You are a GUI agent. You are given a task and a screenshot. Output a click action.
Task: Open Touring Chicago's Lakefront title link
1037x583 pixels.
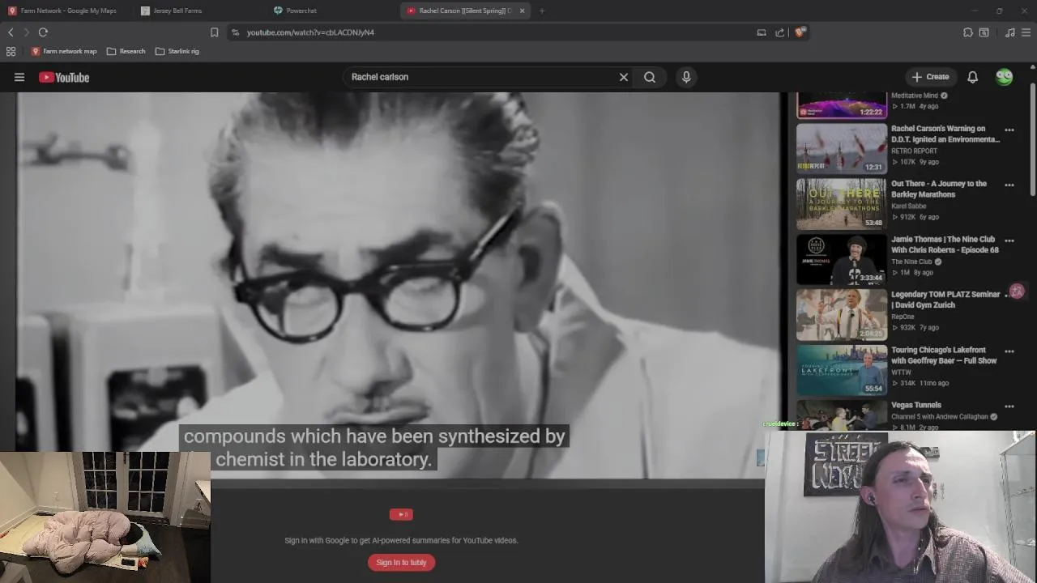pos(944,355)
